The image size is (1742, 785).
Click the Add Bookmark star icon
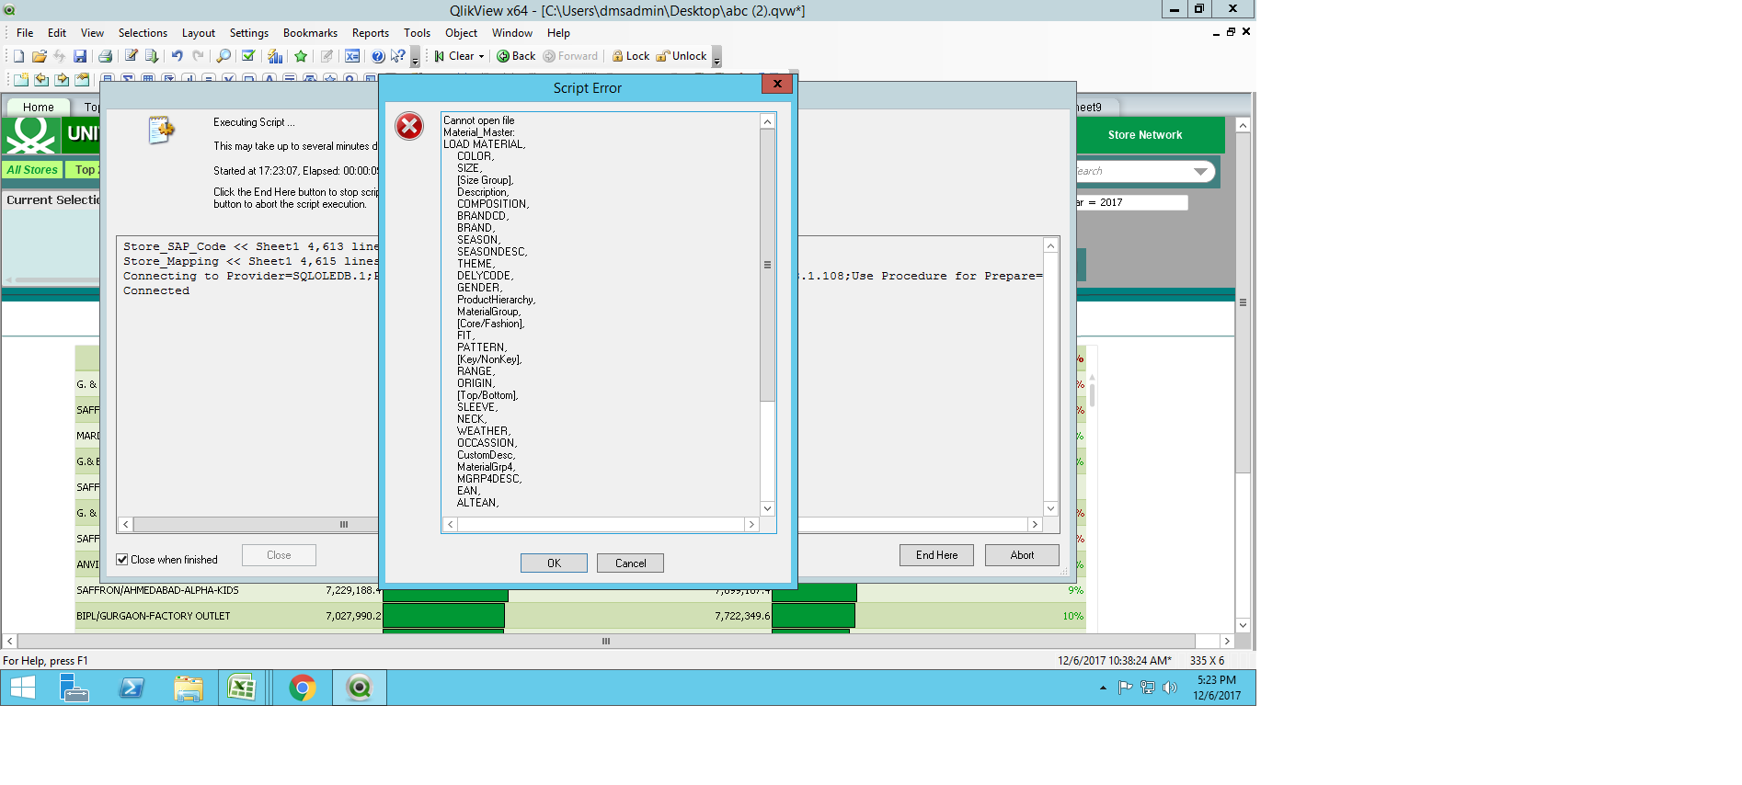tap(301, 56)
